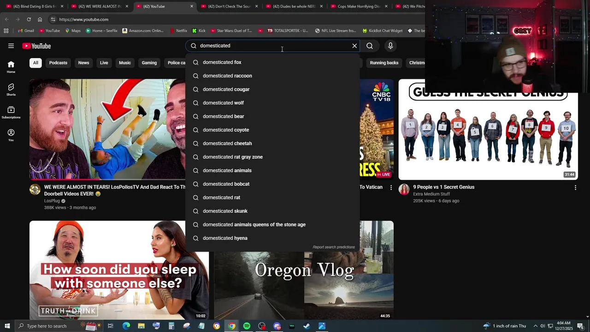The width and height of the screenshot is (590, 332).
Task: Select the Live filter chip
Action: tap(104, 63)
